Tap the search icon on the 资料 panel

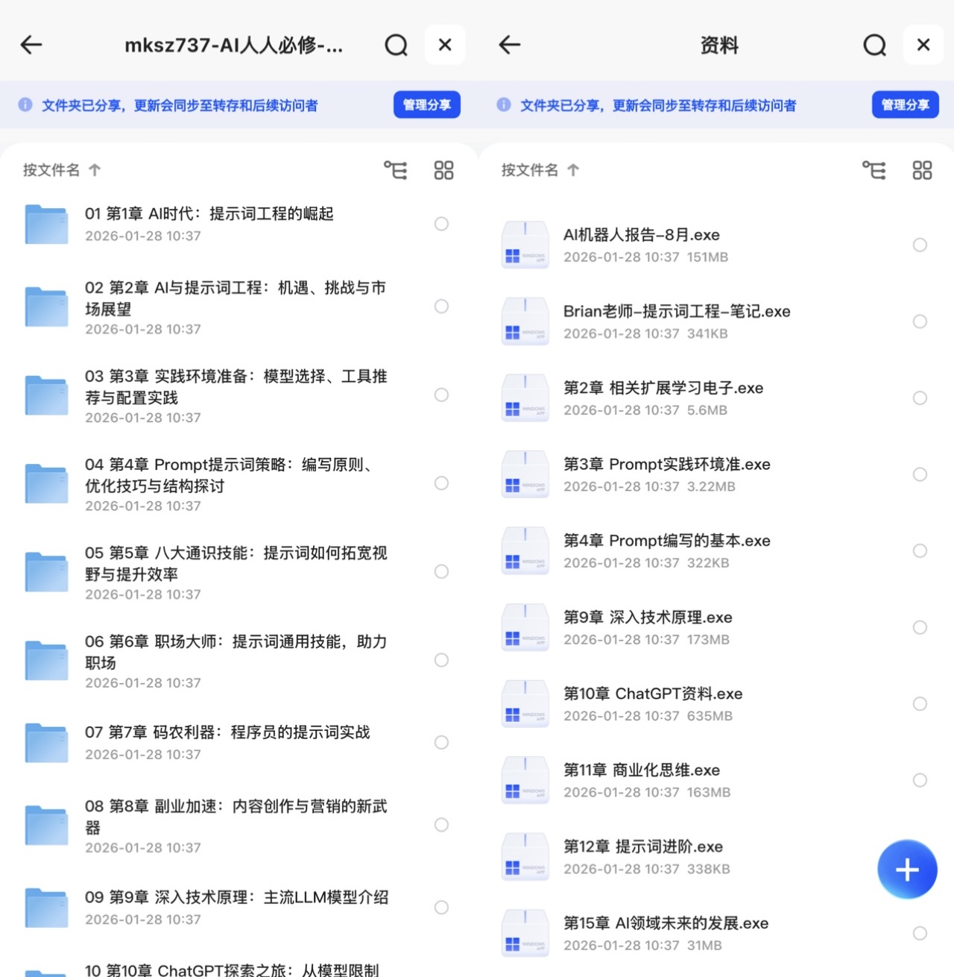(x=874, y=45)
